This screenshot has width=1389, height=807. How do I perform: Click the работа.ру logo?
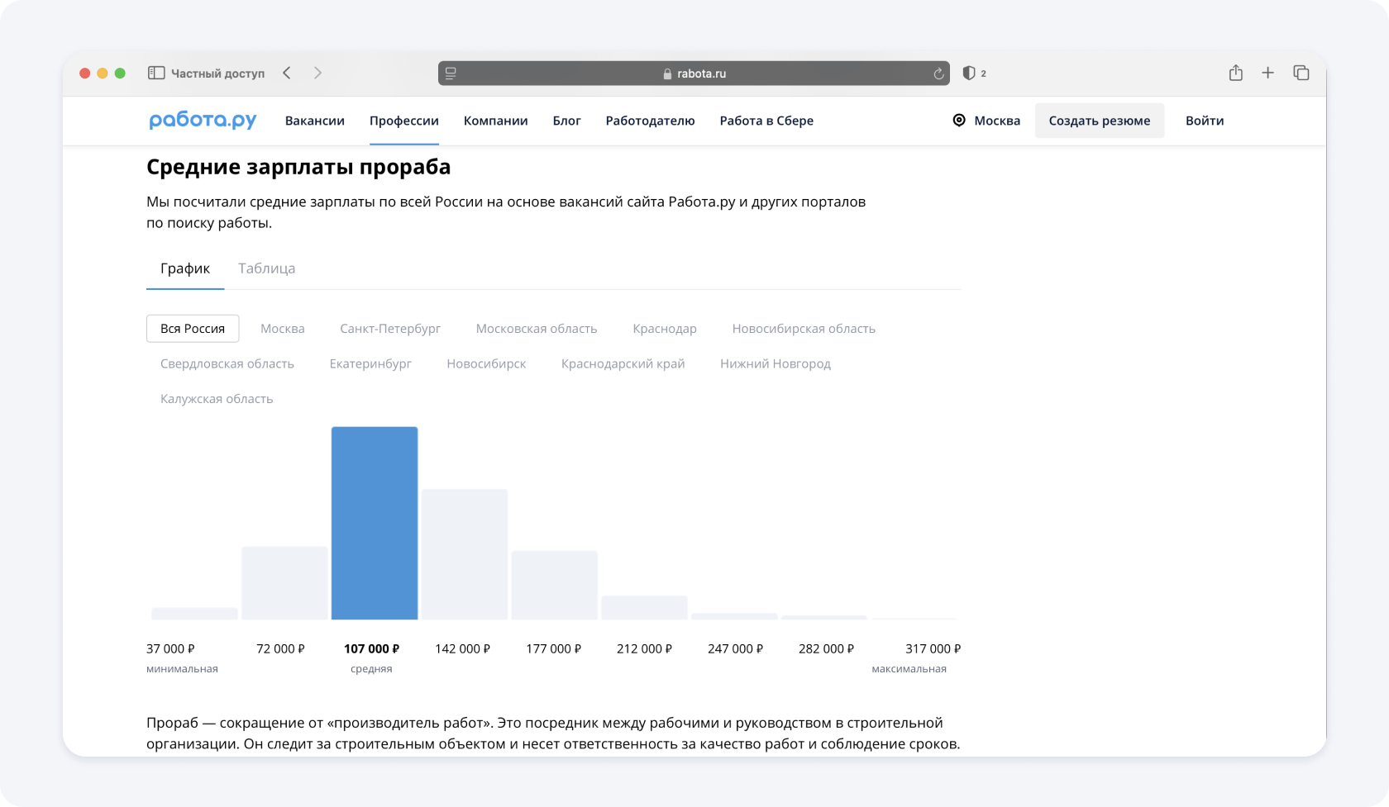[203, 121]
